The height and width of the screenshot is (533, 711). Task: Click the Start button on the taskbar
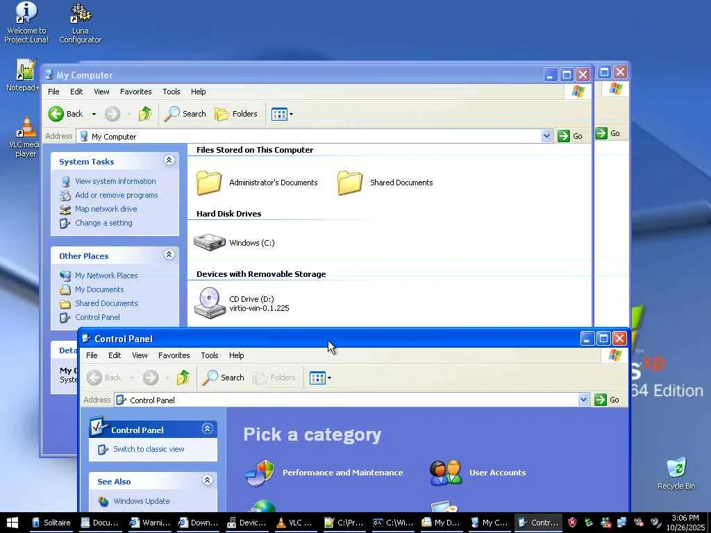(x=12, y=523)
